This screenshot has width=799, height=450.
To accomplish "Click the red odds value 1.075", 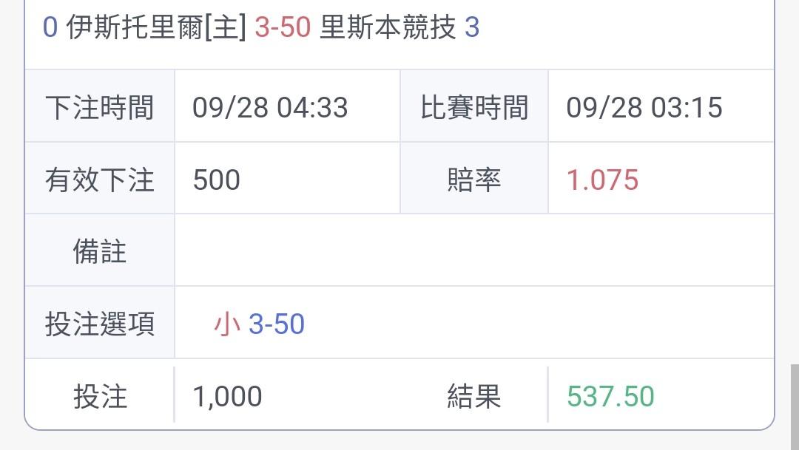I will 602,180.
